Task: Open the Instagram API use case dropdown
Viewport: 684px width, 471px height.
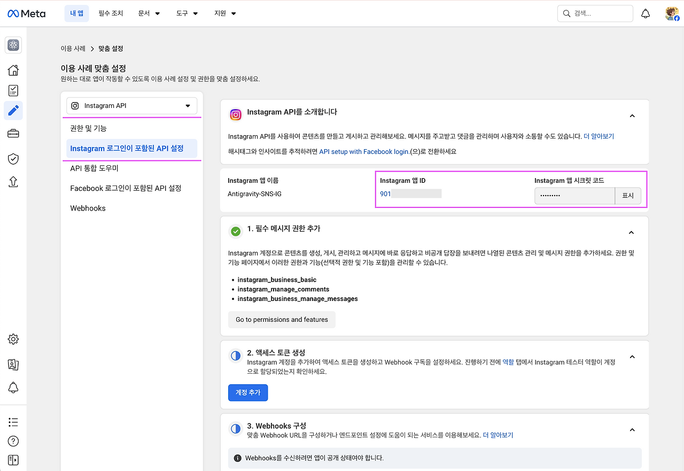Action: [x=131, y=106]
